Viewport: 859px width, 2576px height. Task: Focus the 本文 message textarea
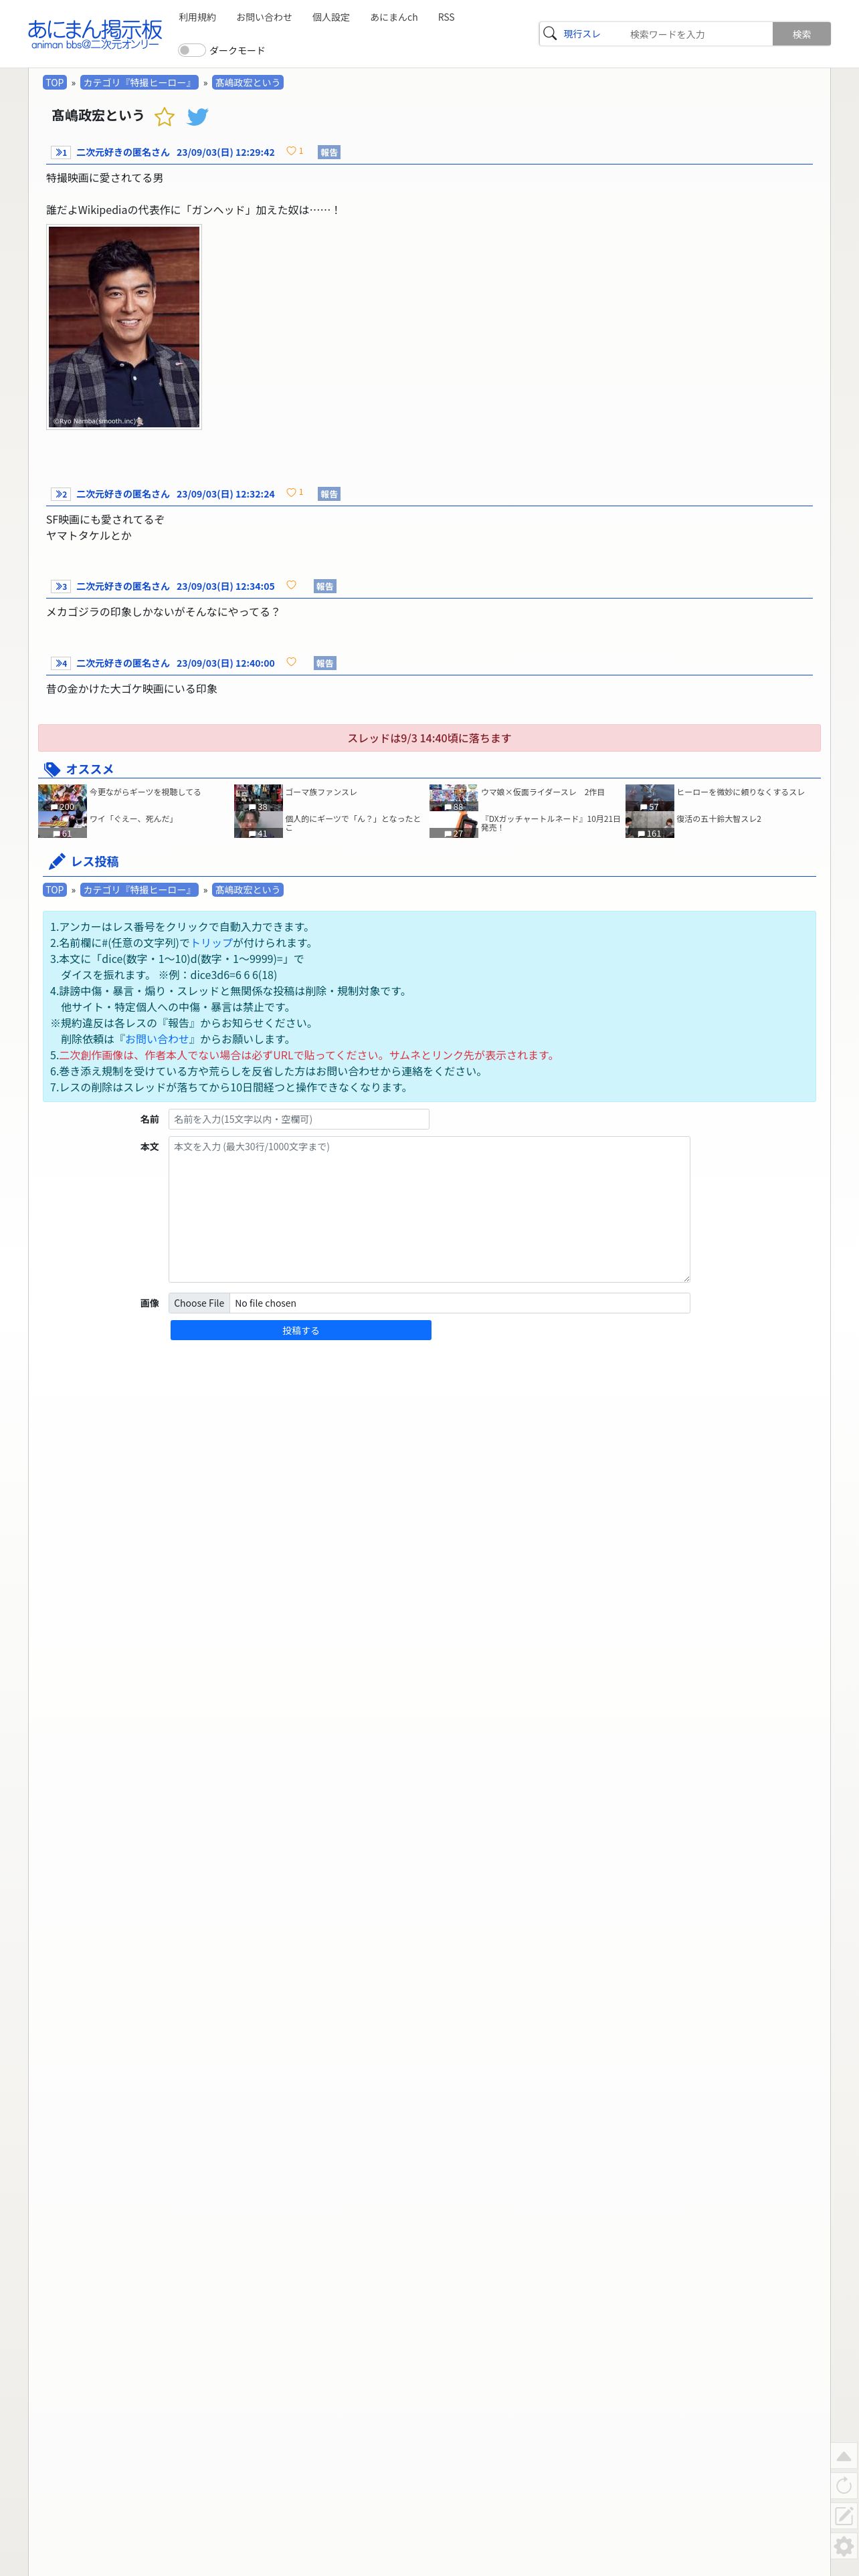coord(429,1209)
